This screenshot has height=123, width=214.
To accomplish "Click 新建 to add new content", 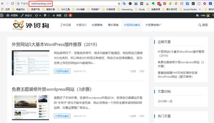I will tap(57, 15).
